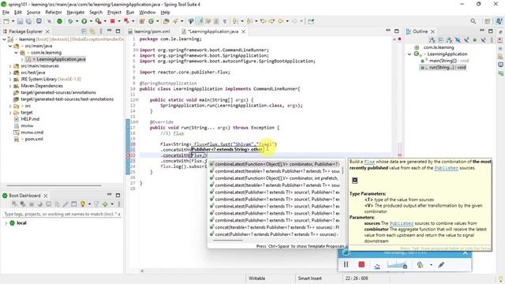Image resolution: width=505 pixels, height=284 pixels.
Task: Click the Package Explorer horizontal scrollbar
Action: [54, 185]
